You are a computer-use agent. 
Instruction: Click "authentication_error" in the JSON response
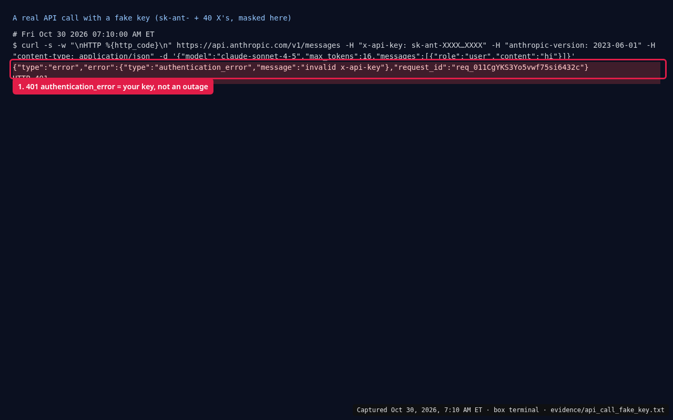coord(203,67)
